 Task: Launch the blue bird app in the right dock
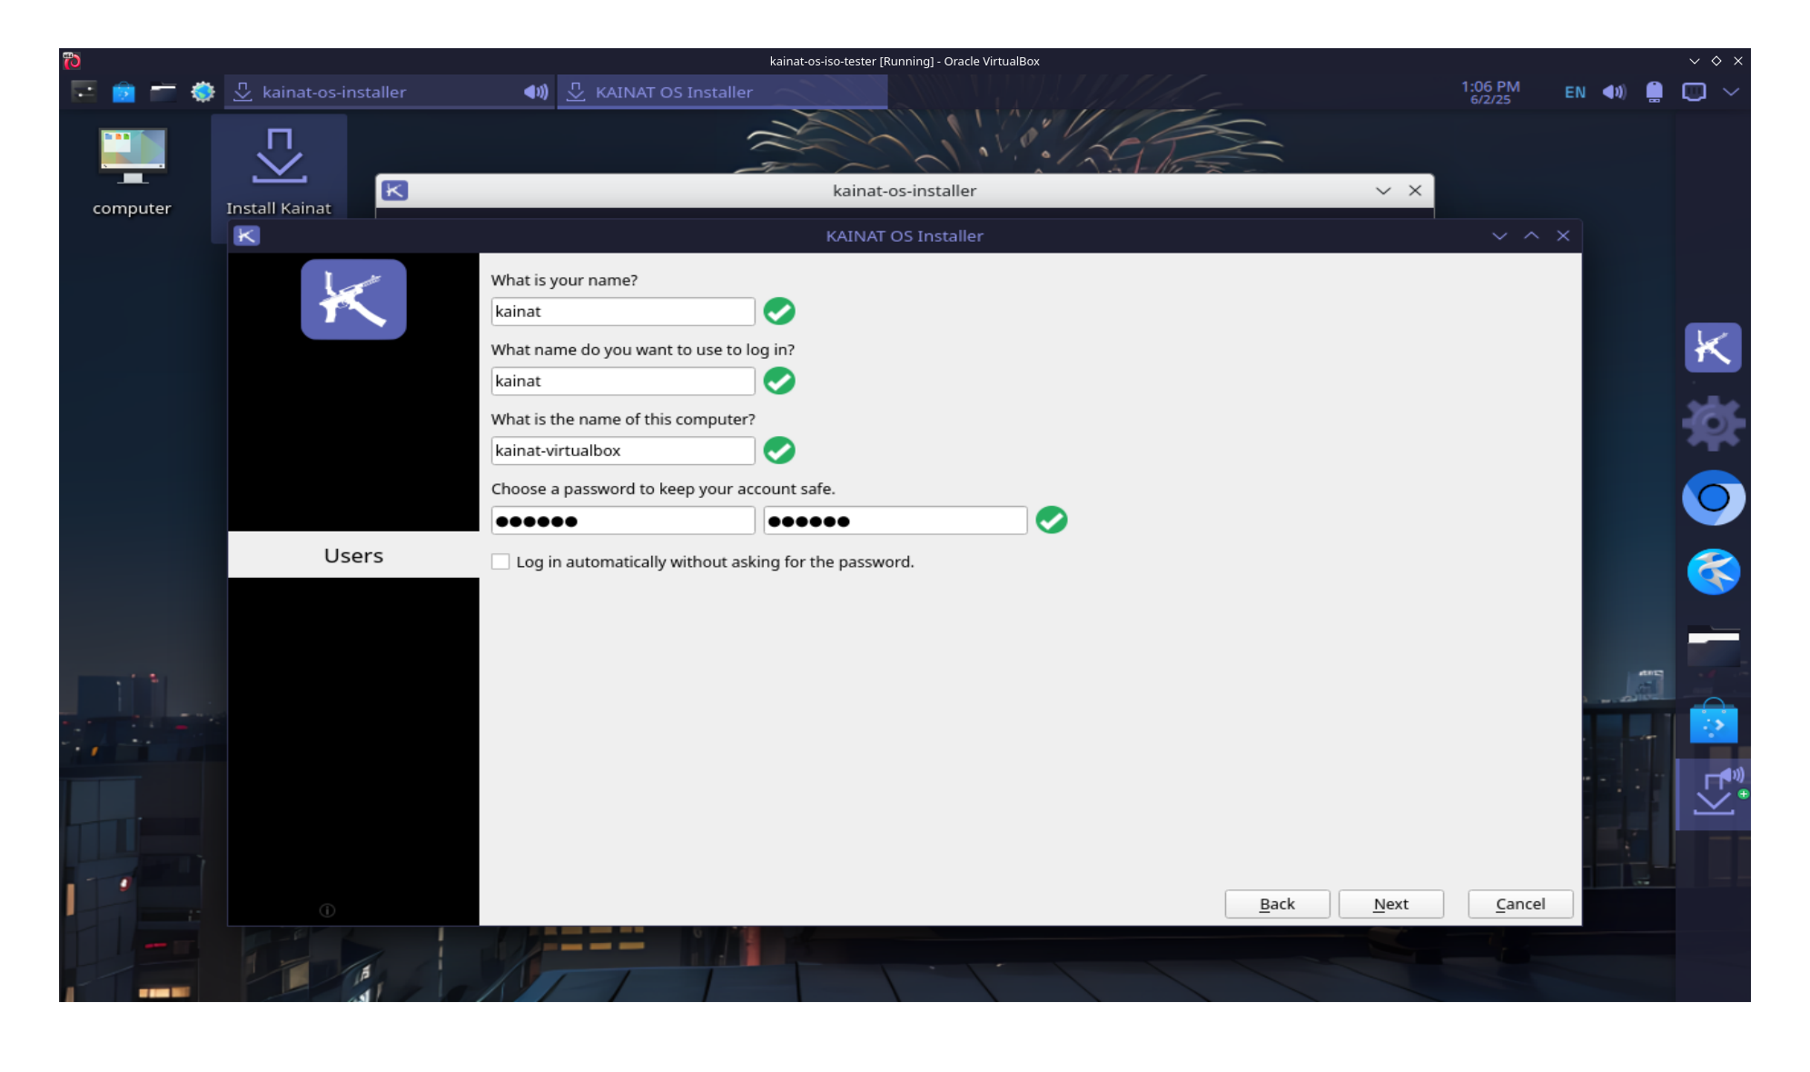point(1713,572)
